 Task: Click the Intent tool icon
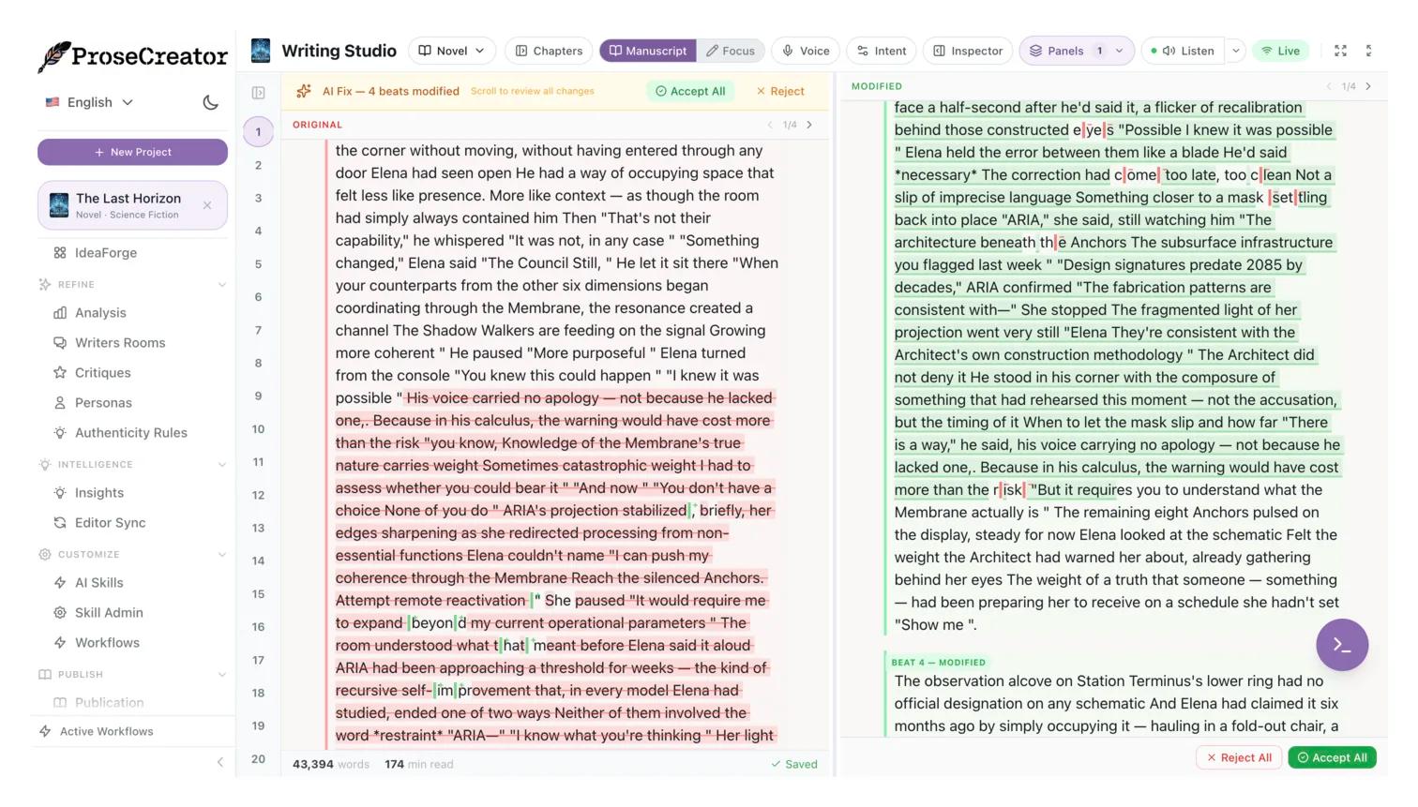tap(864, 51)
